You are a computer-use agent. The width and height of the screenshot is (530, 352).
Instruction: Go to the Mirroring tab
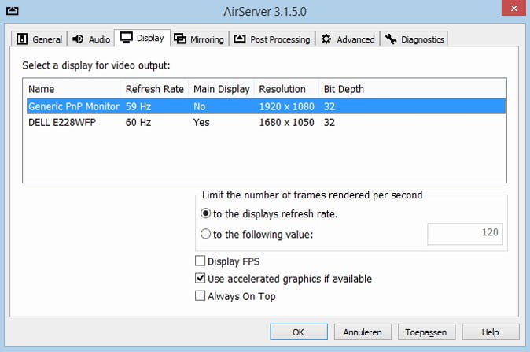coord(200,39)
